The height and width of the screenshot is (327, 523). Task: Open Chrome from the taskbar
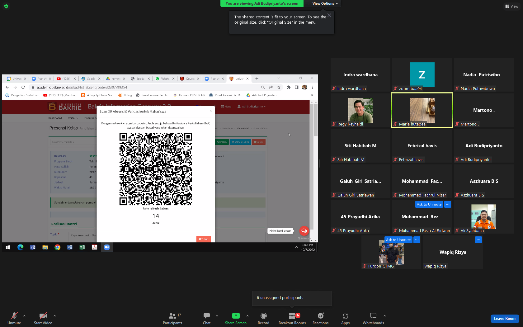(57, 247)
